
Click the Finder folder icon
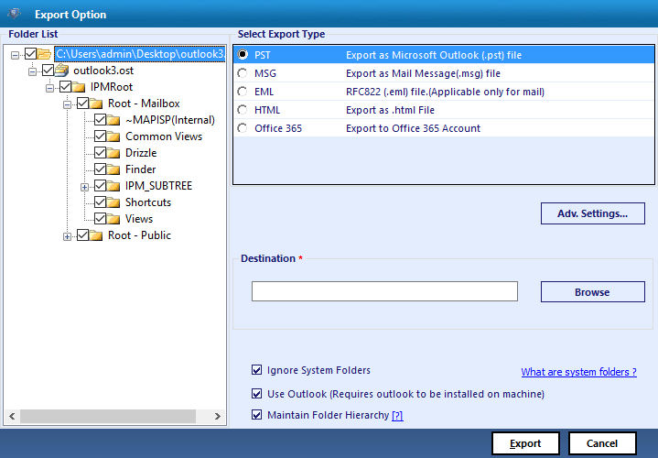pyautogui.click(x=113, y=169)
